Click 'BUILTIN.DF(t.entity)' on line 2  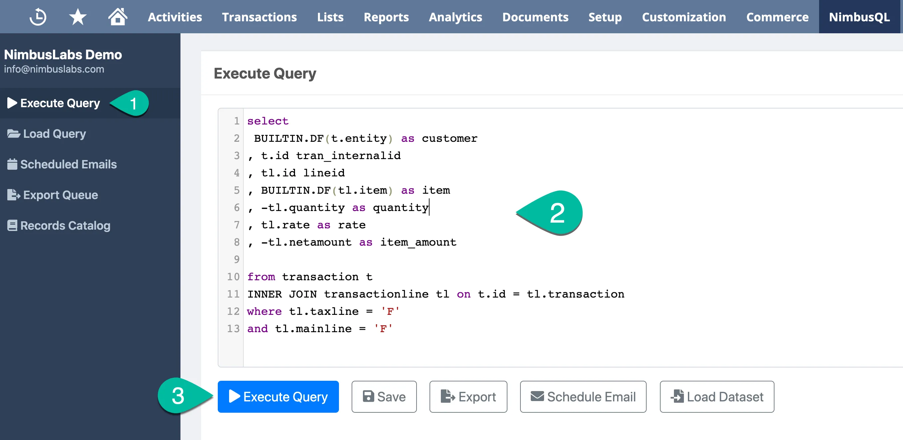(x=323, y=138)
